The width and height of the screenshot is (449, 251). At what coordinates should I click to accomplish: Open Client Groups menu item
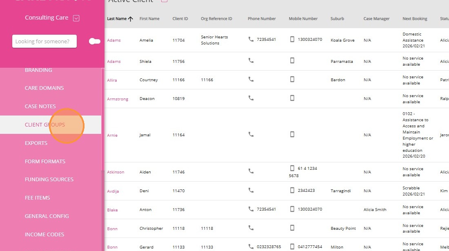tap(45, 124)
